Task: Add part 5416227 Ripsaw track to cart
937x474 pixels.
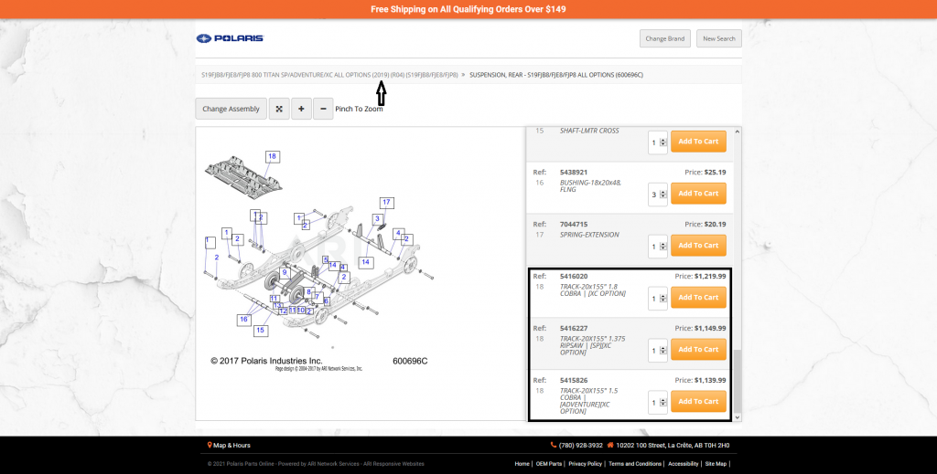Action: (698, 350)
